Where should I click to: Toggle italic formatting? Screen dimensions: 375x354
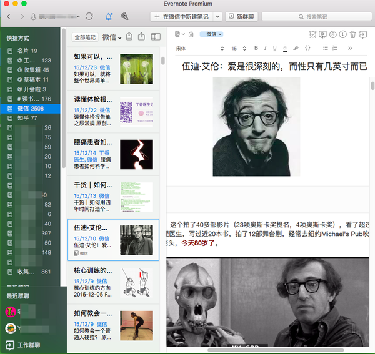coord(265,48)
